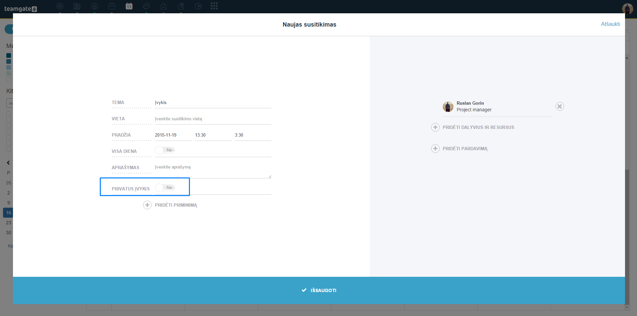The height and width of the screenshot is (316, 637).
Task: Click plus icon beside Pridėti pardavimą
Action: (435, 149)
